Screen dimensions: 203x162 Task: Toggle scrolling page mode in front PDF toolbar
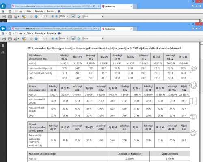coord(73,39)
